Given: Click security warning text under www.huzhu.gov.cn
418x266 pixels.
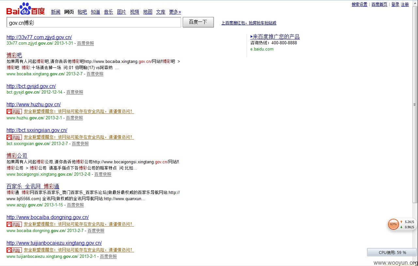Looking at the screenshot, I should tap(79, 111).
